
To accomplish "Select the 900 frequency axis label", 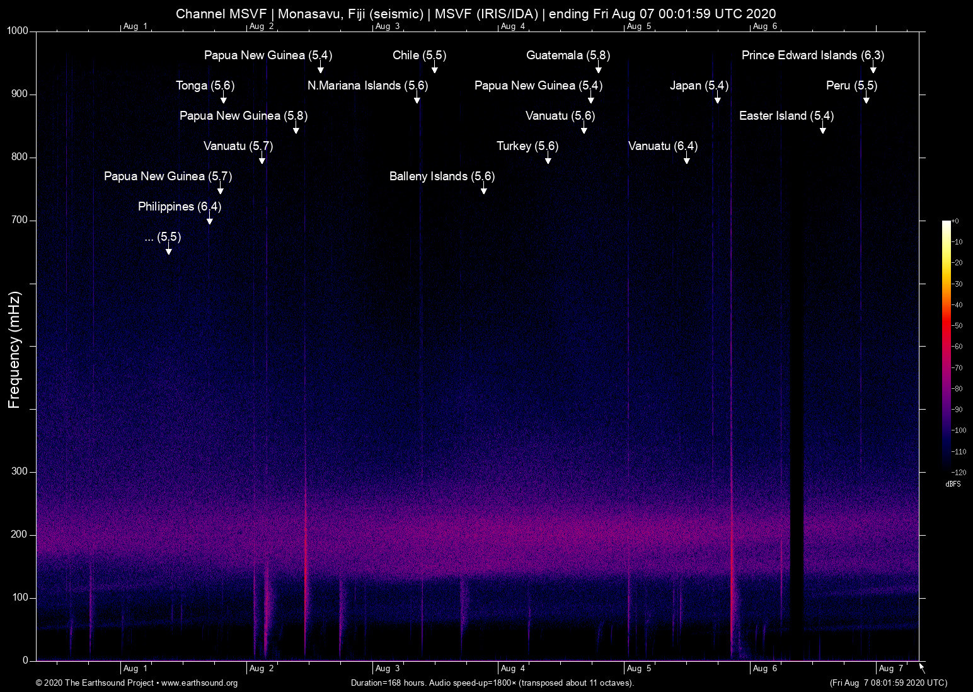I will pyautogui.click(x=20, y=94).
